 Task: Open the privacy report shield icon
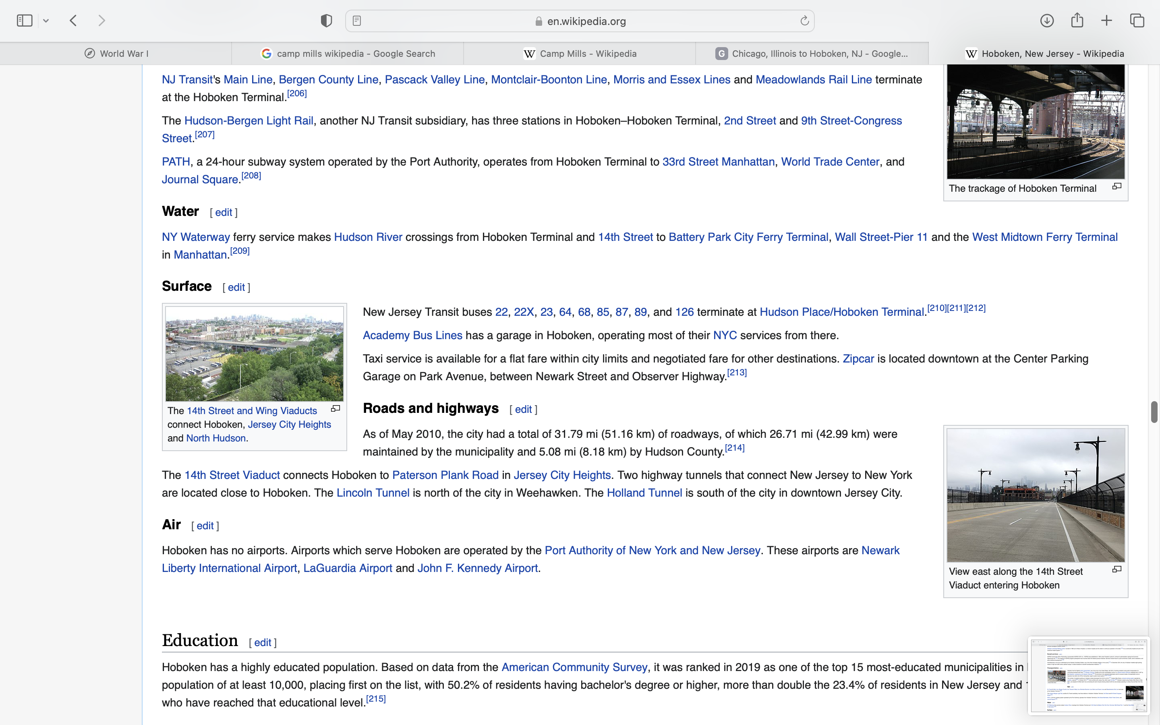point(326,21)
